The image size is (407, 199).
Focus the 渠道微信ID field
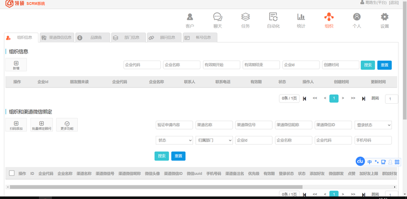point(333,125)
